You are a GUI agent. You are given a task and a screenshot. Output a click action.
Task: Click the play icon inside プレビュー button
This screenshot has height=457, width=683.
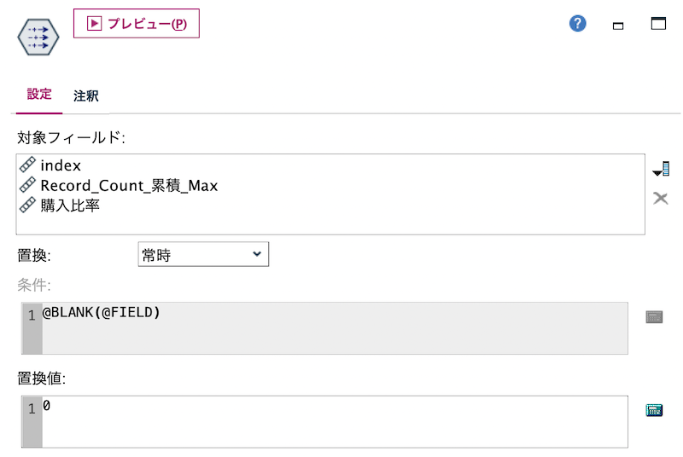94,24
